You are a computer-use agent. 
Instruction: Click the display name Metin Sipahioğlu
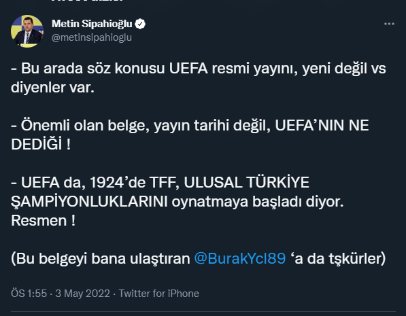92,24
